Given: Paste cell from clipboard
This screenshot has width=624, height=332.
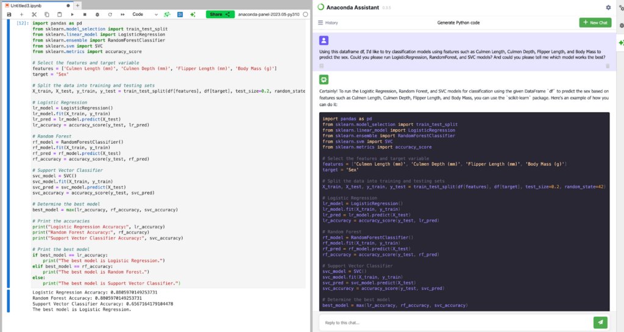Looking at the screenshot, I should point(59,15).
